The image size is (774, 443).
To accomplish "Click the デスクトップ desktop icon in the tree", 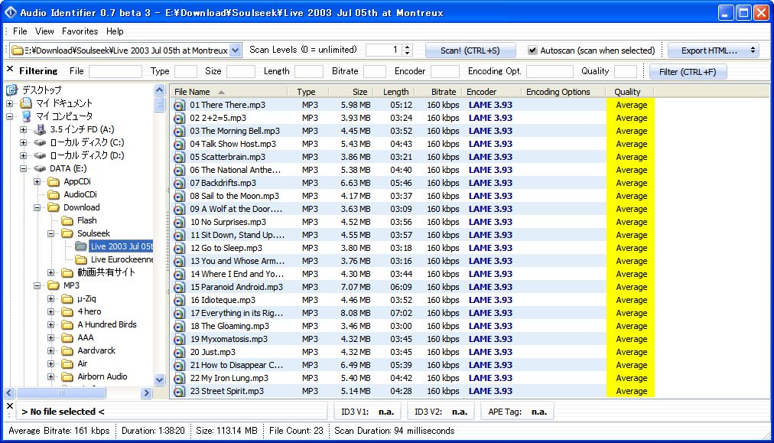I will point(11,90).
